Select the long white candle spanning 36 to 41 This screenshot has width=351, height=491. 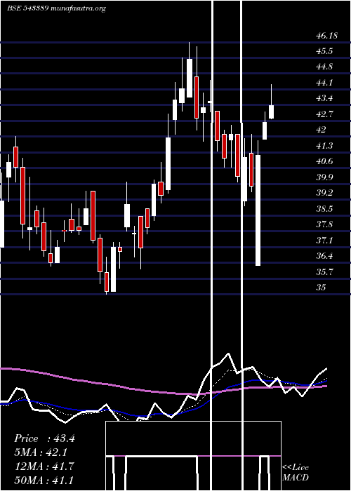pyautogui.click(x=258, y=210)
